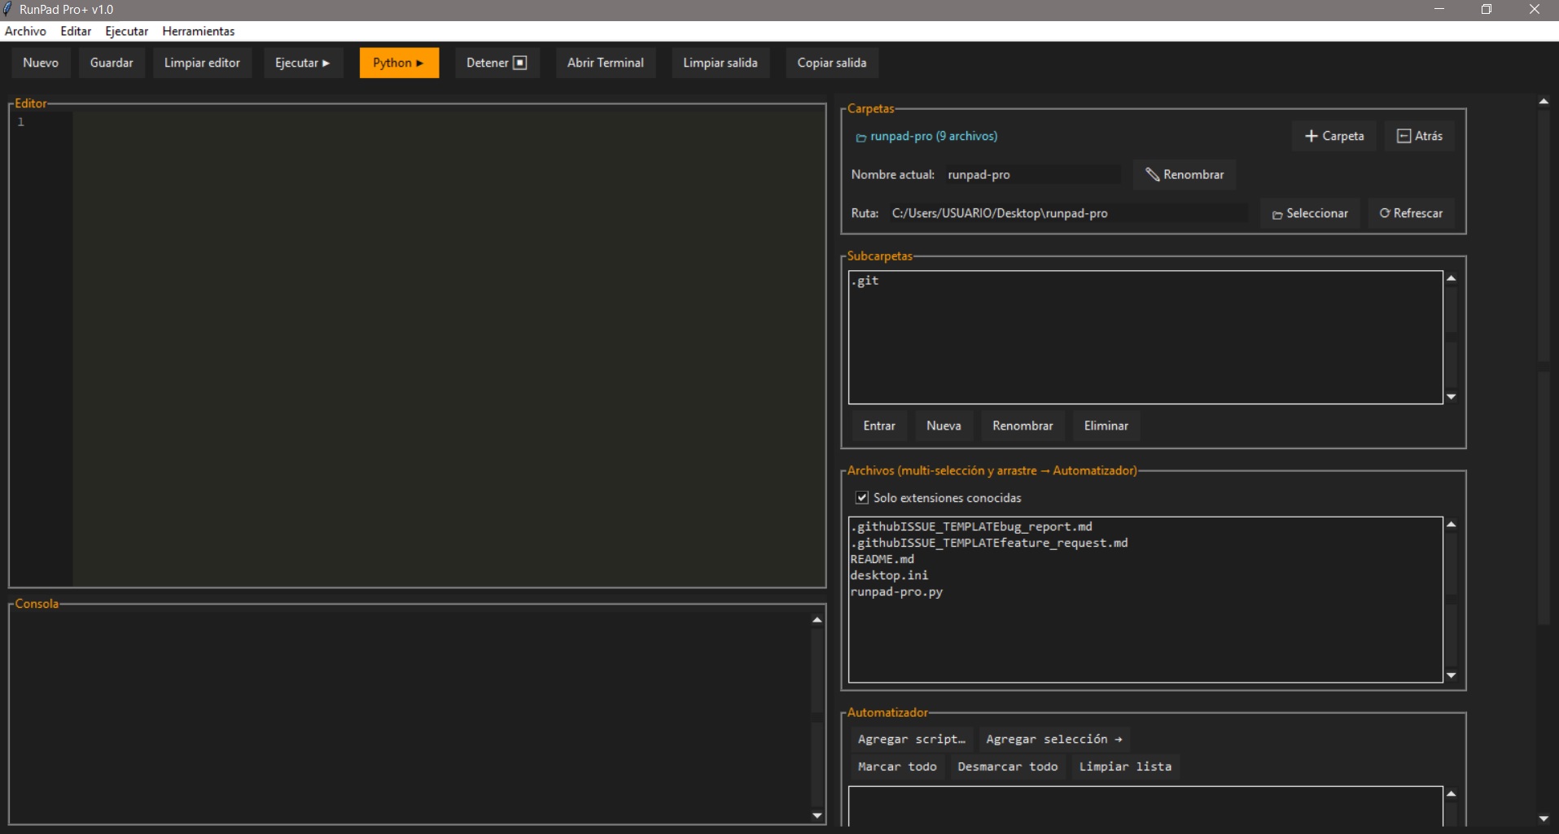
Task: Pick a path using the Seleccionar folder icon
Action: (x=1309, y=213)
